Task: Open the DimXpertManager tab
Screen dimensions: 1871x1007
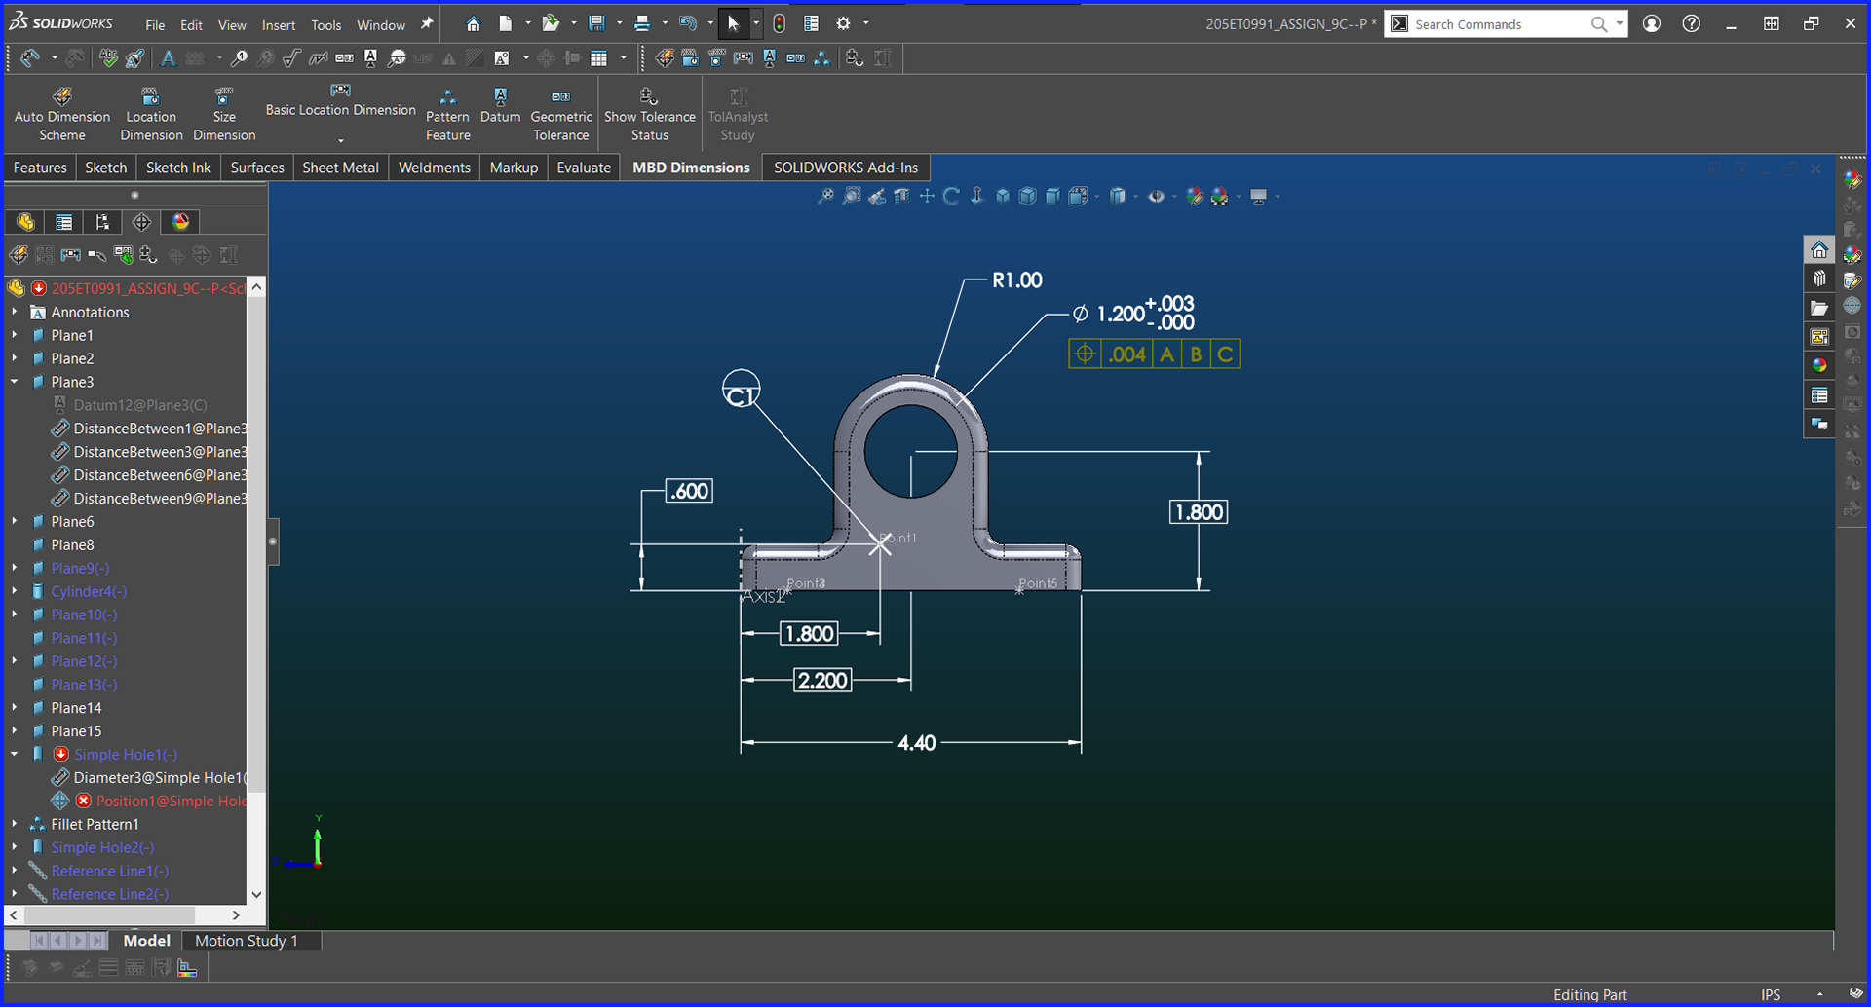Action: [x=141, y=222]
